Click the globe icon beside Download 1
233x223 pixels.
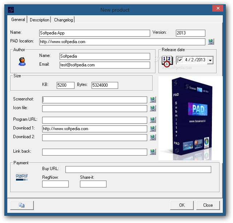point(153,129)
